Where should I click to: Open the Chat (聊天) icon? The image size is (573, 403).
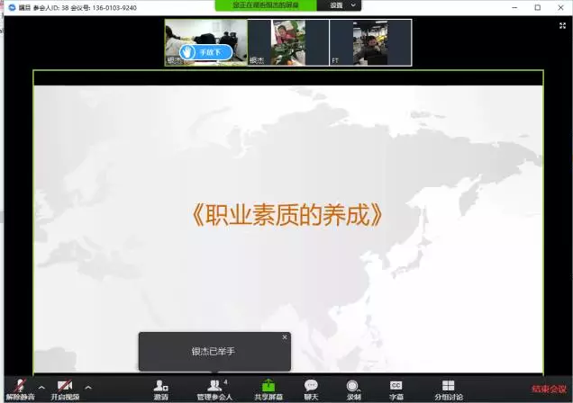click(x=311, y=386)
